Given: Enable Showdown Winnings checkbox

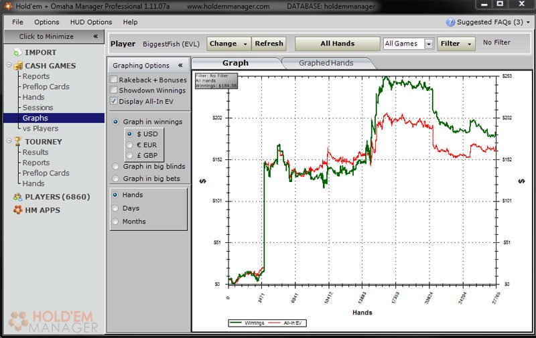Looking at the screenshot, I should [x=113, y=90].
